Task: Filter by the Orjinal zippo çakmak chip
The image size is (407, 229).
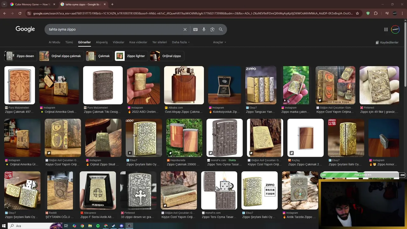Action: click(61, 56)
